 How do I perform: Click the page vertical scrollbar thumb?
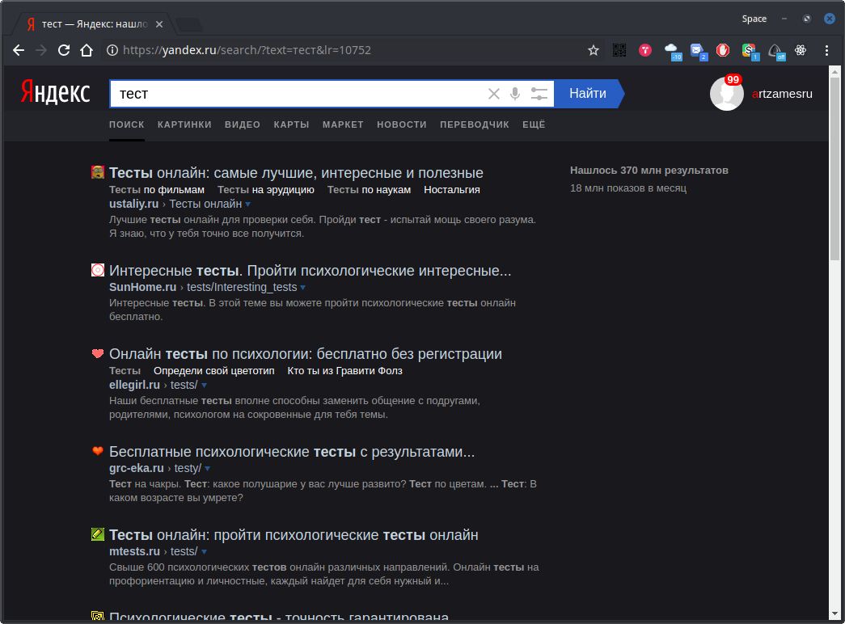(834, 169)
